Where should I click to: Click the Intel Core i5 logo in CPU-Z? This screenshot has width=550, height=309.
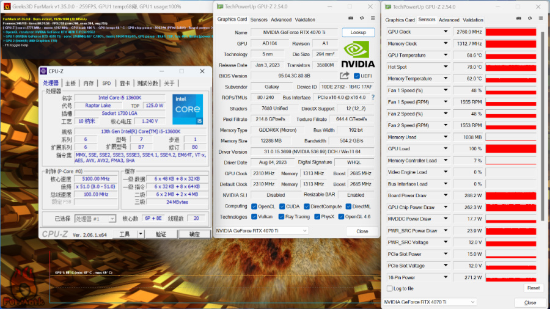pos(188,109)
